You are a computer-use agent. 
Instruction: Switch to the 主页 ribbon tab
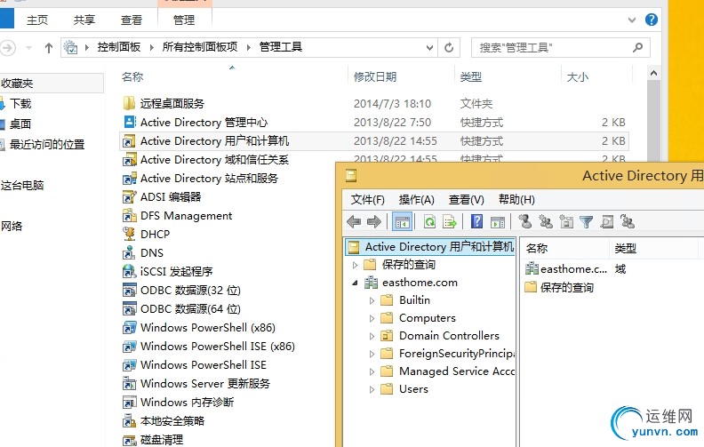pos(37,20)
